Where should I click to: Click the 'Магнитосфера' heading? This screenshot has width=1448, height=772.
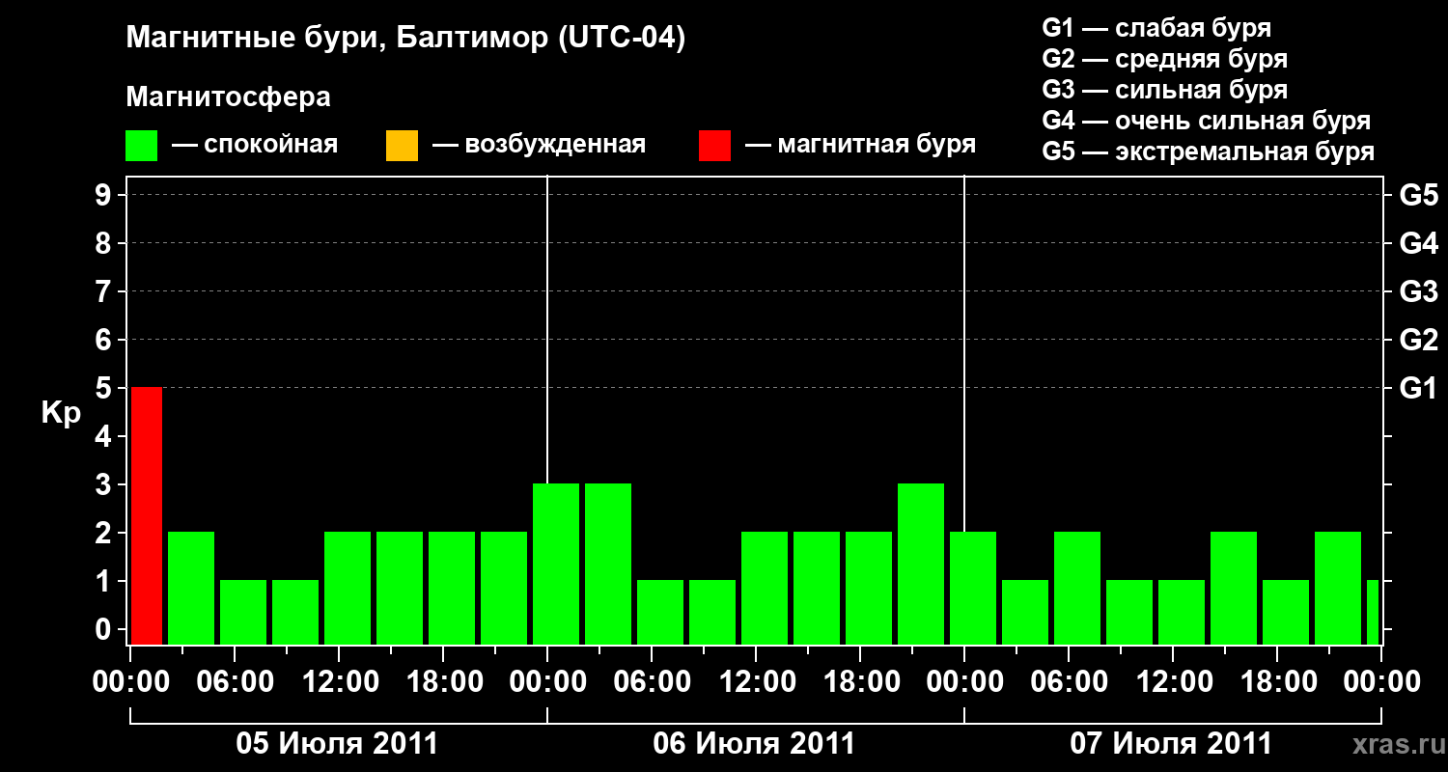(228, 97)
